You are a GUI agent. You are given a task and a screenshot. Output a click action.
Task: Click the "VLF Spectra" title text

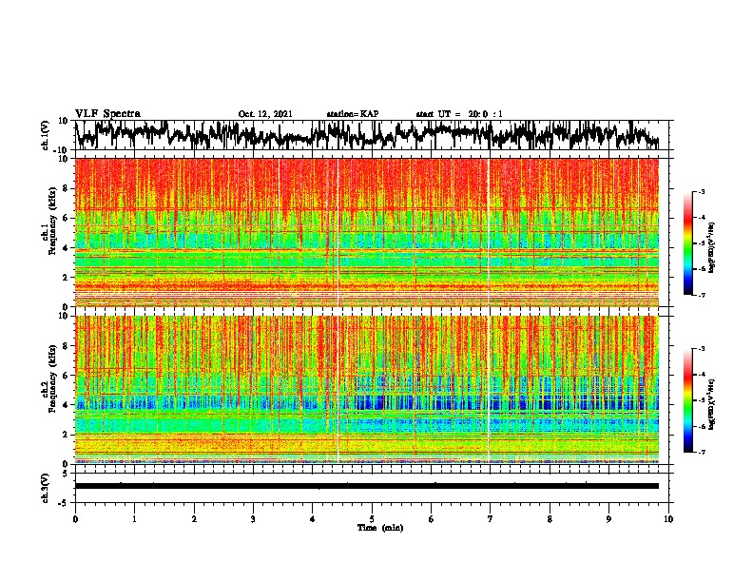pyautogui.click(x=107, y=114)
